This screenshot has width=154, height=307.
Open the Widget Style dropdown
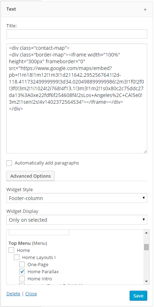tap(77, 198)
